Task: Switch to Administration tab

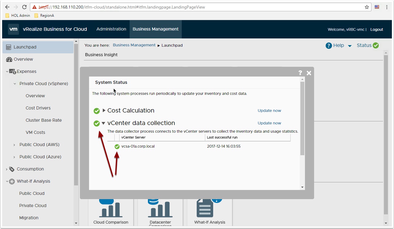Action: (x=111, y=29)
